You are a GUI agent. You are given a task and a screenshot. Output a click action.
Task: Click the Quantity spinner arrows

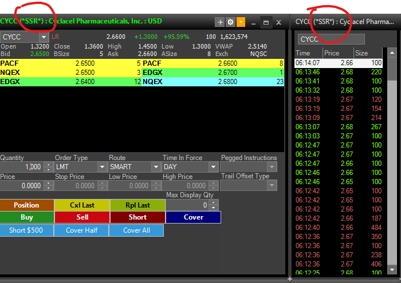click(x=48, y=167)
